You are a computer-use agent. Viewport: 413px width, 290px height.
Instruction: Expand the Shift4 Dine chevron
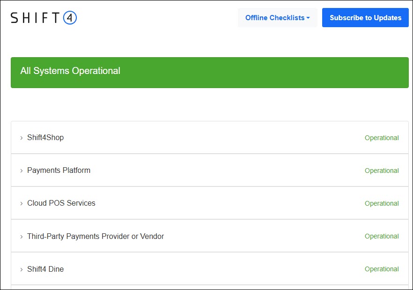(x=22, y=269)
